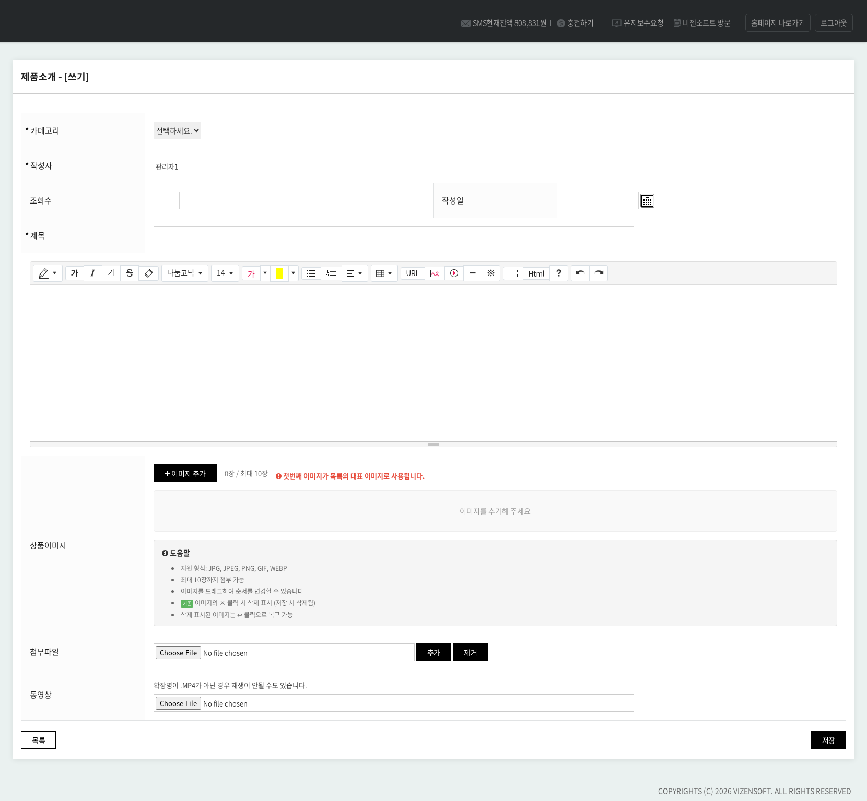
Task: Open the font size 14 dropdown
Action: 225,273
